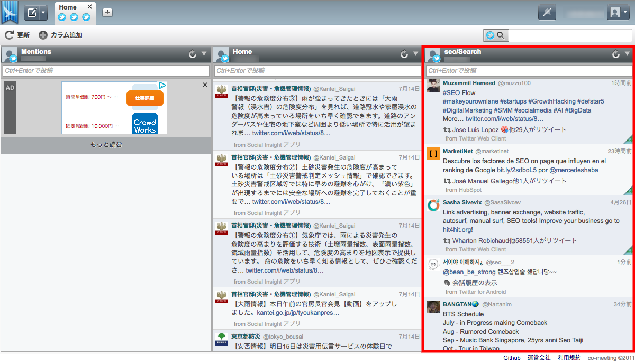Click the #makeyourownlane hashtag

click(470, 101)
